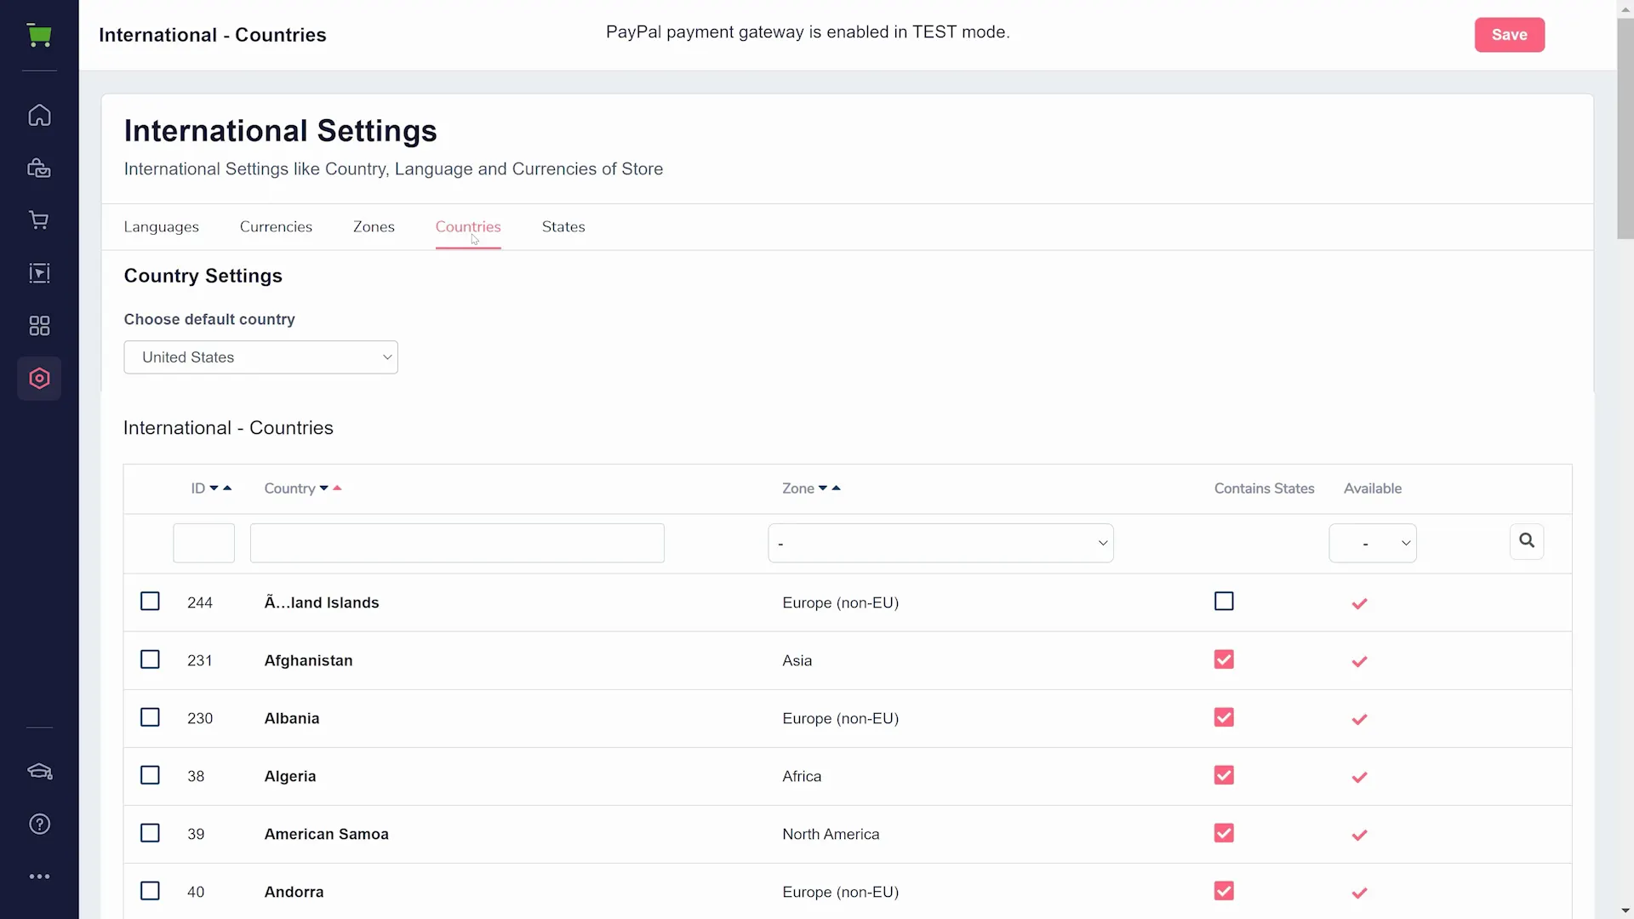Click the PayPal TEST mode notice

(808, 32)
